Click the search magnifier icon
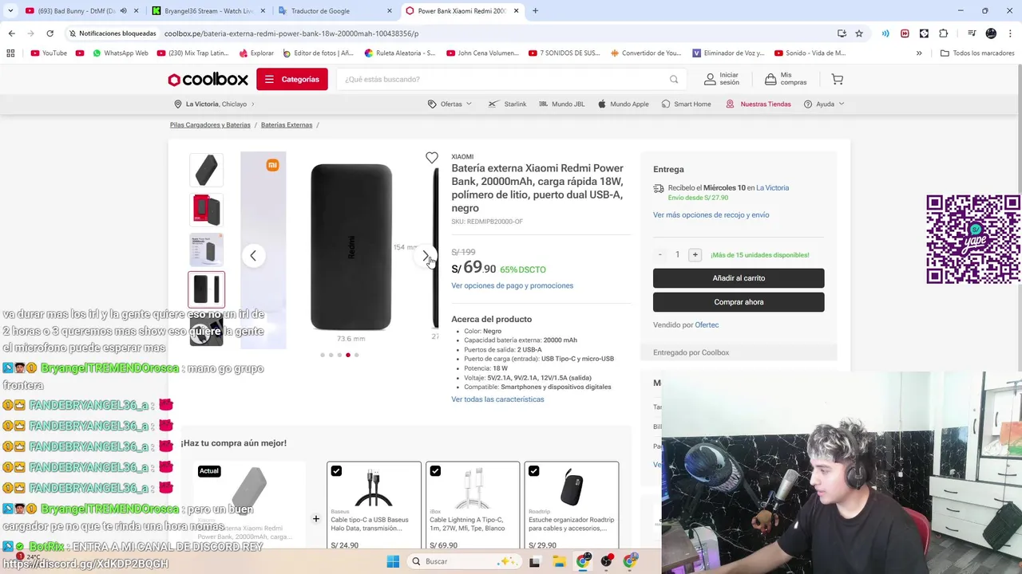 (x=674, y=79)
